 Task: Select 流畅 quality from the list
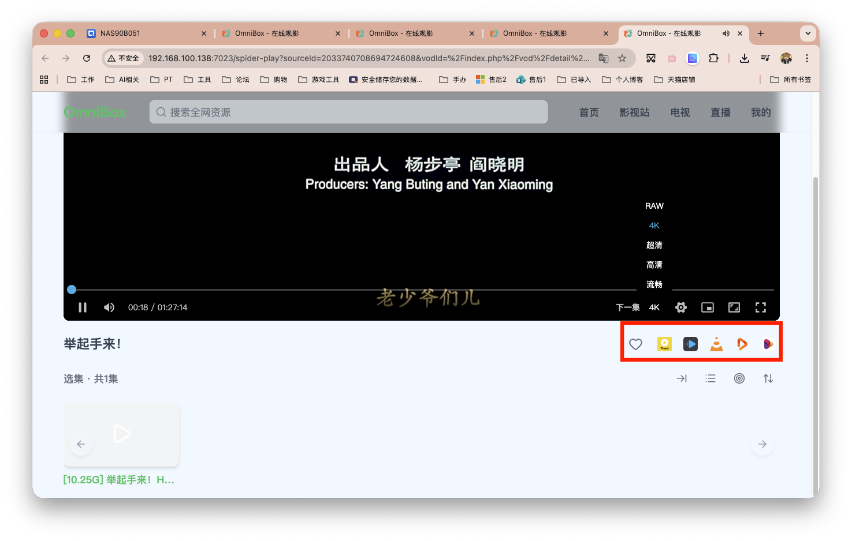tap(654, 284)
